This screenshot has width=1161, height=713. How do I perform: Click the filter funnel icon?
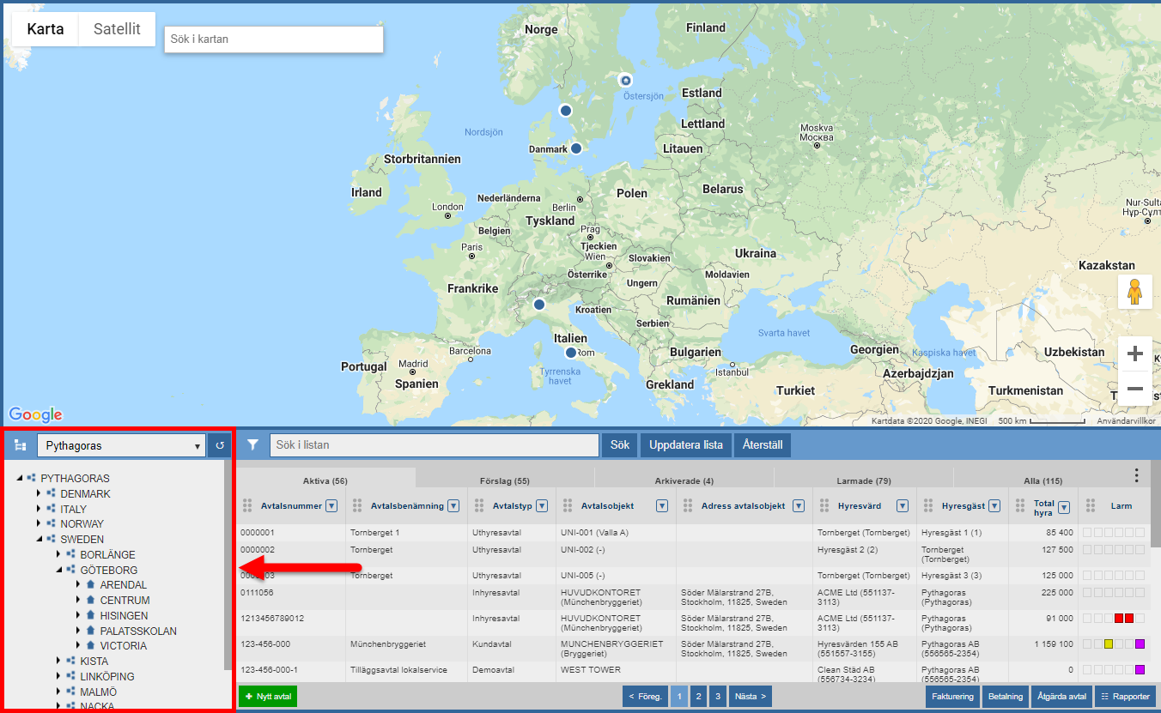click(x=253, y=445)
